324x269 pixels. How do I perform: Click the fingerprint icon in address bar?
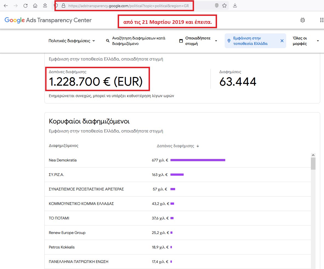click(x=216, y=5)
